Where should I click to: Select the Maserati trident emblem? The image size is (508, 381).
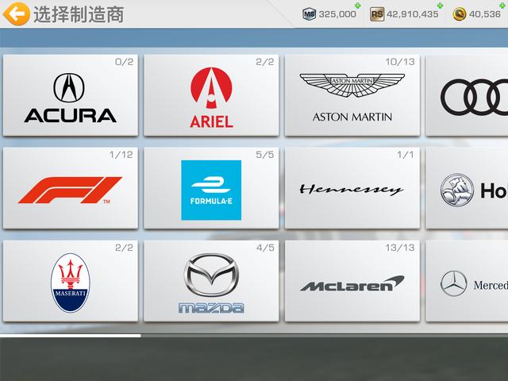70,283
